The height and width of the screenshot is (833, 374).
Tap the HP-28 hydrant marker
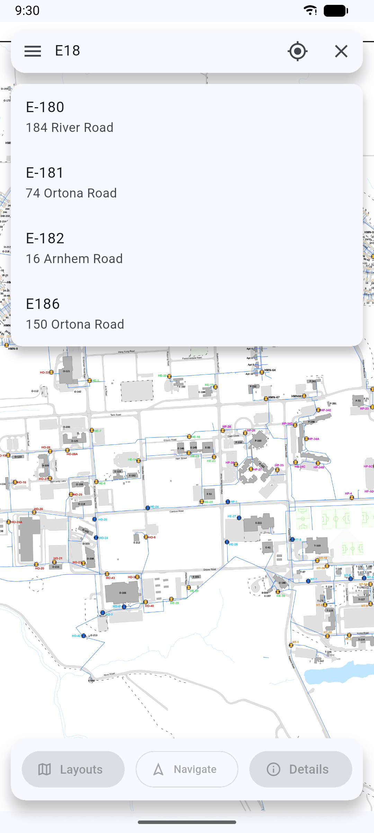pos(223,430)
